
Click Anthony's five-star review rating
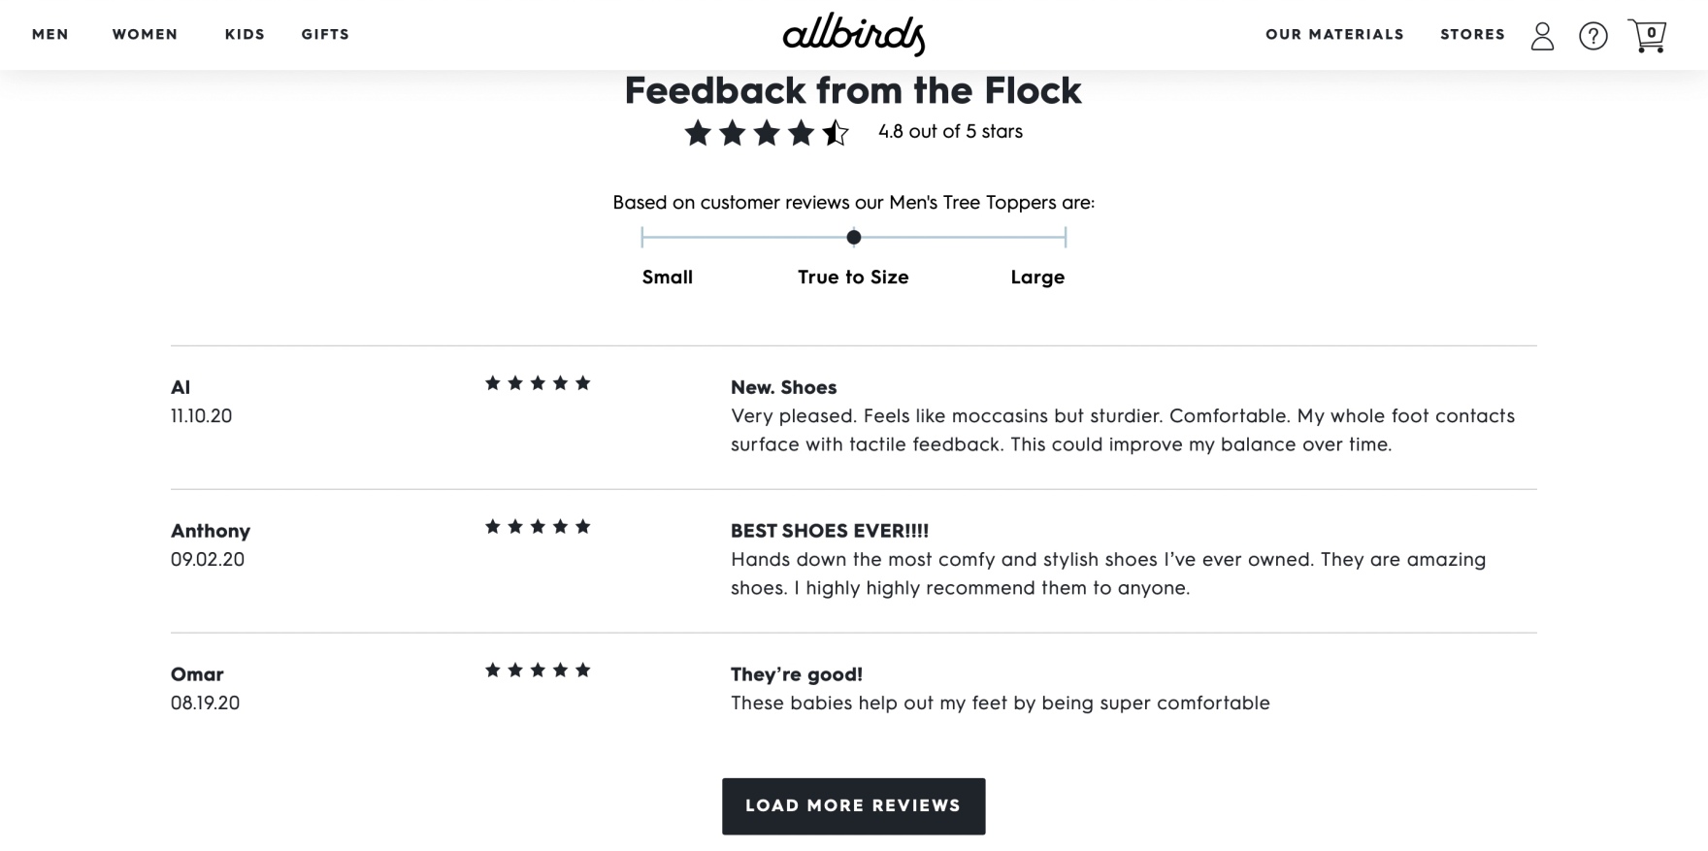click(x=538, y=527)
